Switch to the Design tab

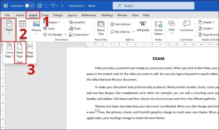click(x=58, y=15)
